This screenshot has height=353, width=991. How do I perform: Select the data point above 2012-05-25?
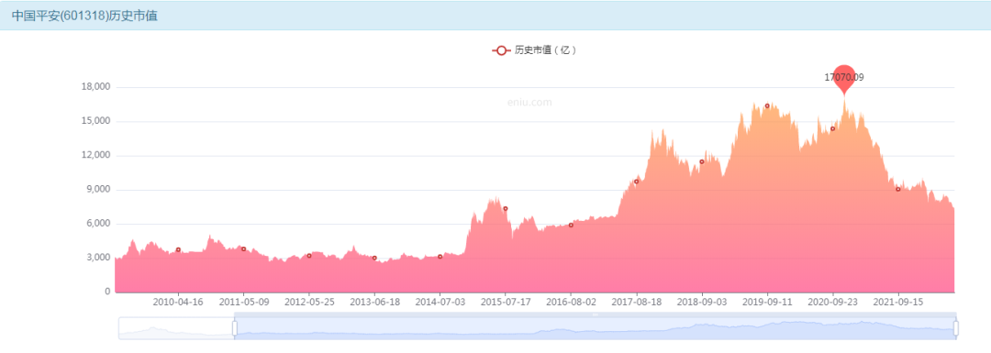(309, 256)
